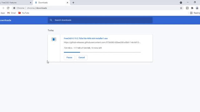Minimize the Chrome window
Screen dimensions: 200x112
(187, 2)
